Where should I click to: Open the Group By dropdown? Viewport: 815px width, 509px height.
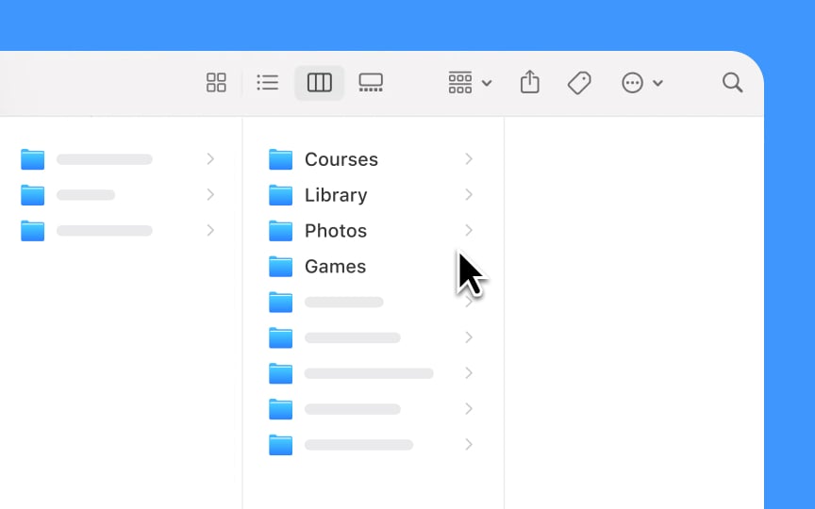coord(470,83)
